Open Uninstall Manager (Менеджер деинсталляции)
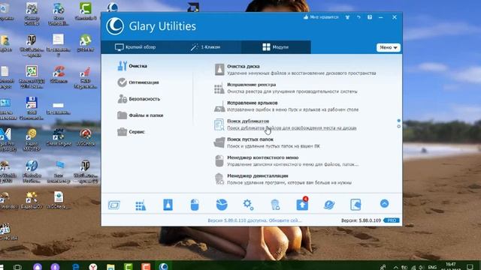The image size is (481, 270). [283, 179]
